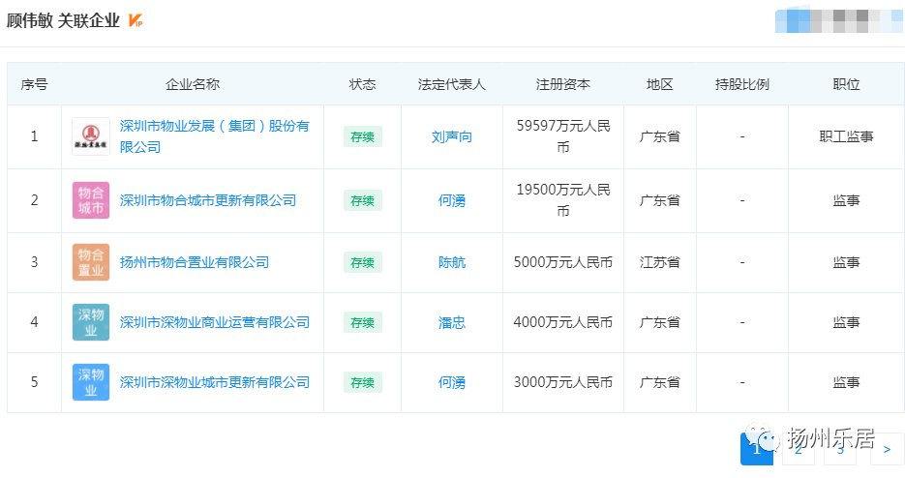Open 深圳市深物业商业运营有限公司 company link
905x478 pixels.
click(x=215, y=322)
